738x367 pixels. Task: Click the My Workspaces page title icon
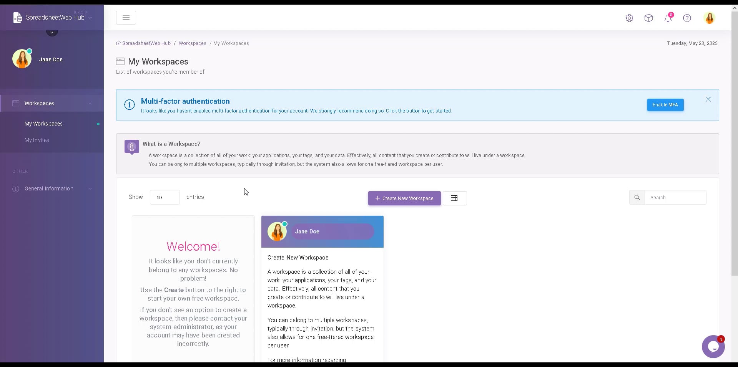[x=120, y=61]
